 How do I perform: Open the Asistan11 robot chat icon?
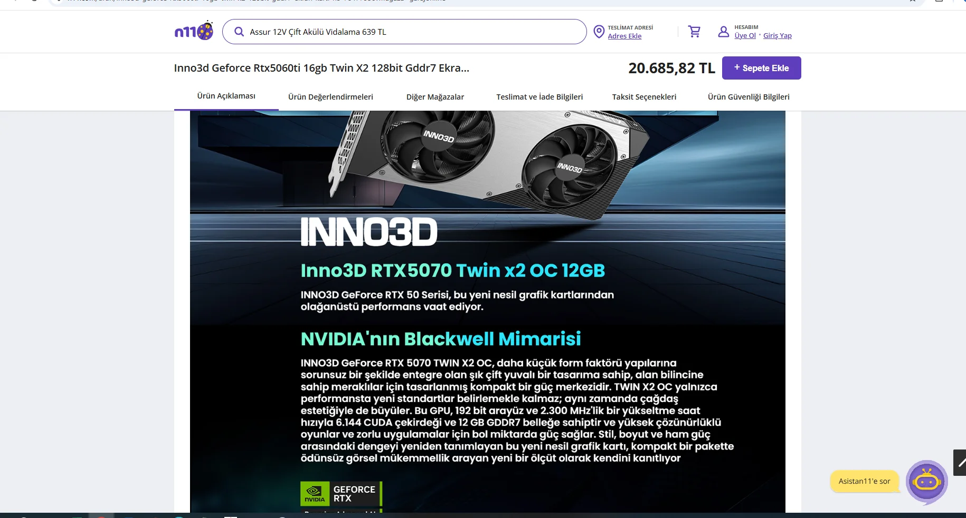[x=927, y=482]
